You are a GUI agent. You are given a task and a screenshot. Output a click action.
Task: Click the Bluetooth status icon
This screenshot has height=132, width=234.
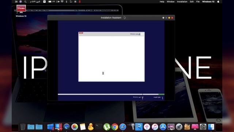[x=67, y=1]
